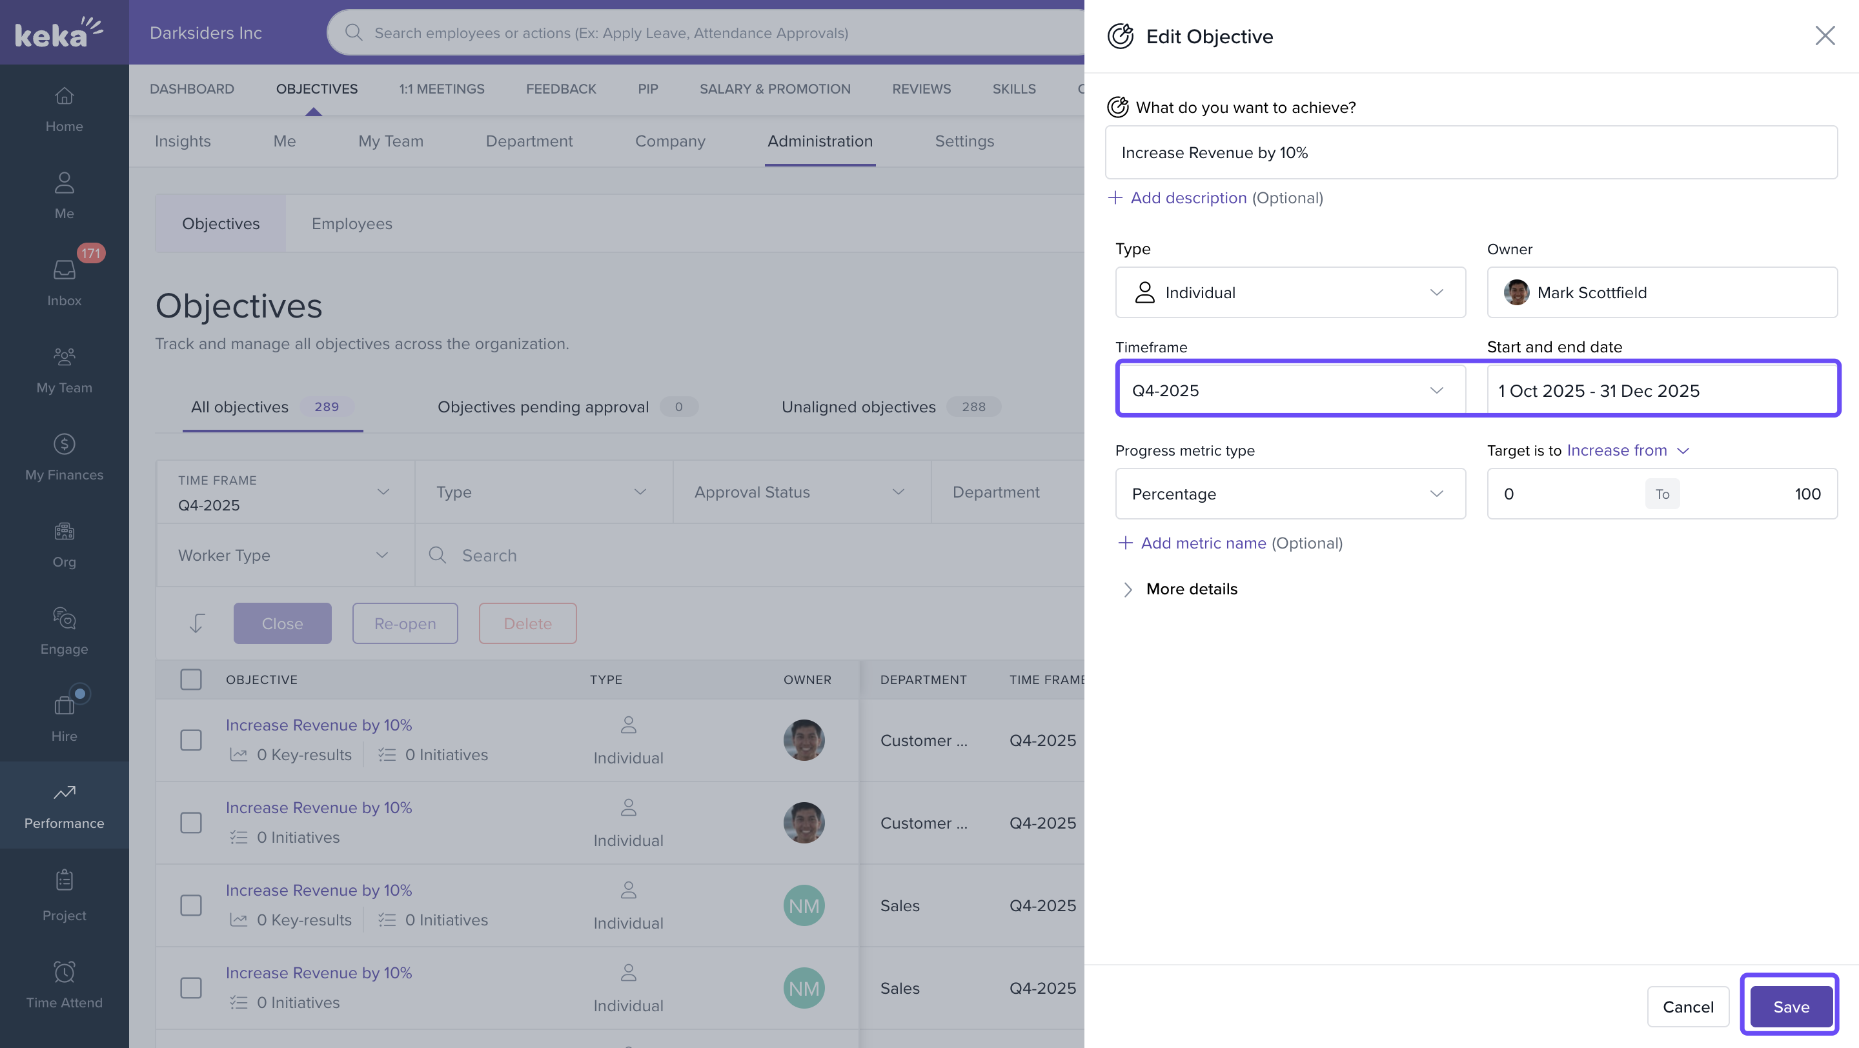Open the Progress metric type Percentage dropdown

click(1290, 494)
